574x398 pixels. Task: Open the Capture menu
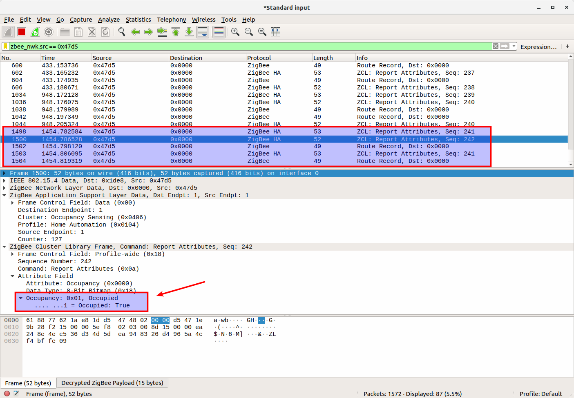[x=81, y=20]
